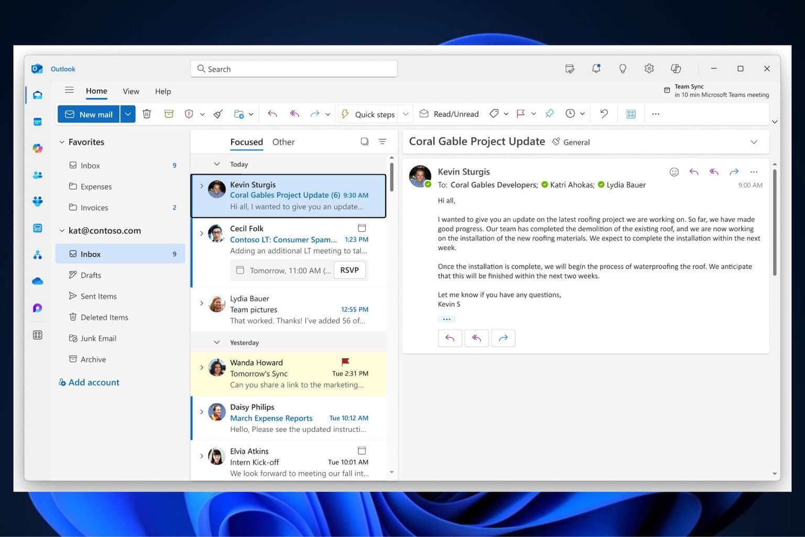Viewport: 805px width, 537px height.
Task: Click the Snooze clock icon
Action: (570, 114)
